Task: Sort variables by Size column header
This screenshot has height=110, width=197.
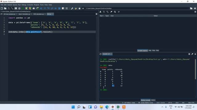Action: [112, 16]
